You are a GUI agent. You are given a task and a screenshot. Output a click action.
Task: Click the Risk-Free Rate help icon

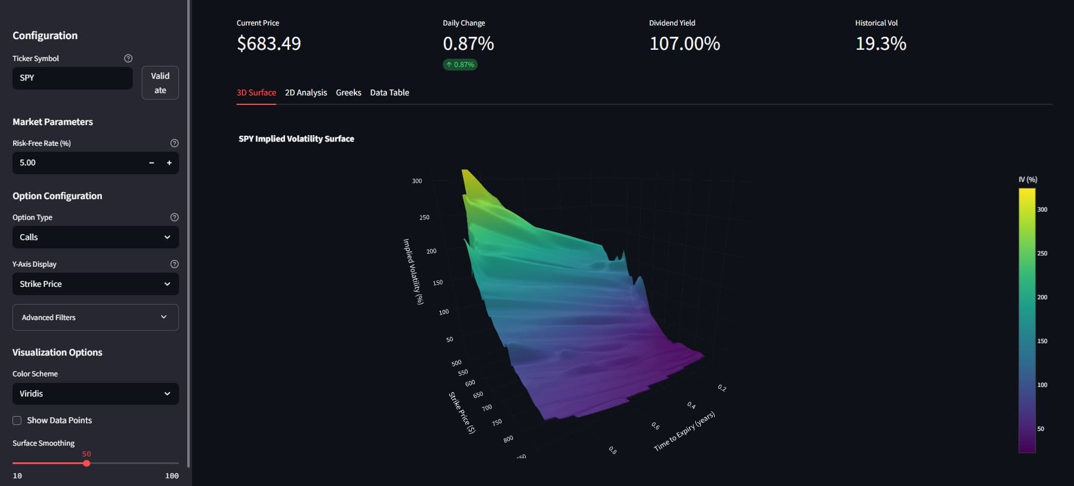click(x=174, y=143)
